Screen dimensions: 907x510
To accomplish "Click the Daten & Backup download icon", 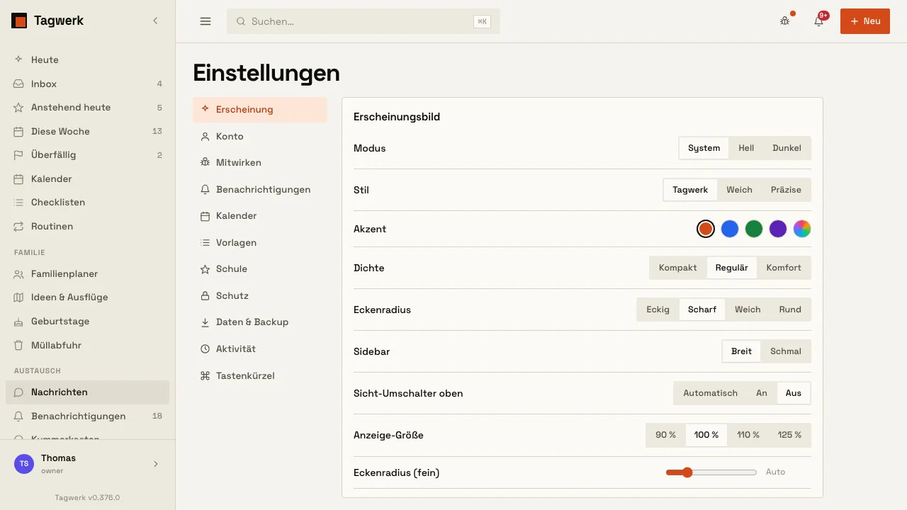I will coord(205,322).
